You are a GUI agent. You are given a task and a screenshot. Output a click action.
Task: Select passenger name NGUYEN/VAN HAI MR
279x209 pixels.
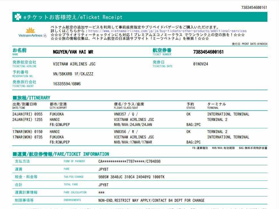(x=73, y=52)
